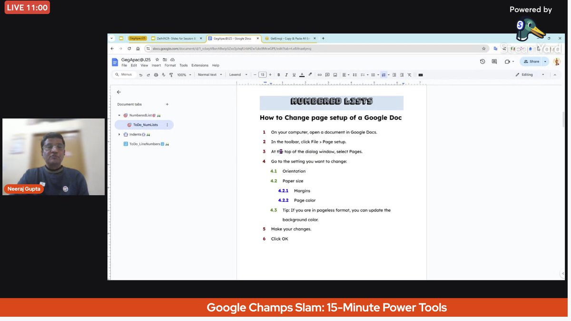Open the text alignment dropdown
The image size is (571, 321).
346,75
